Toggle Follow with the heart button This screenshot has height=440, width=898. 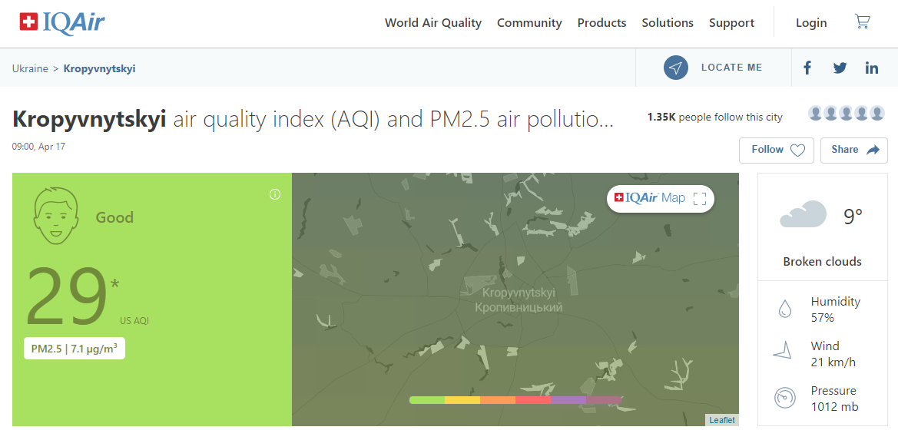[x=776, y=150]
